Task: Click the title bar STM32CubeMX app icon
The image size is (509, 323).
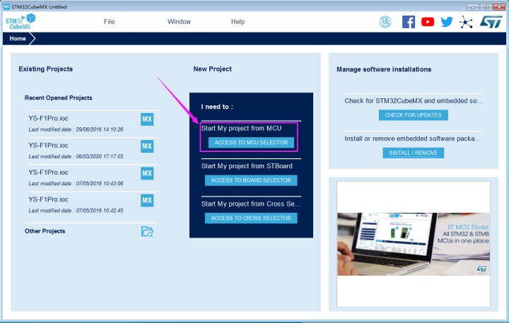Action: point(6,6)
